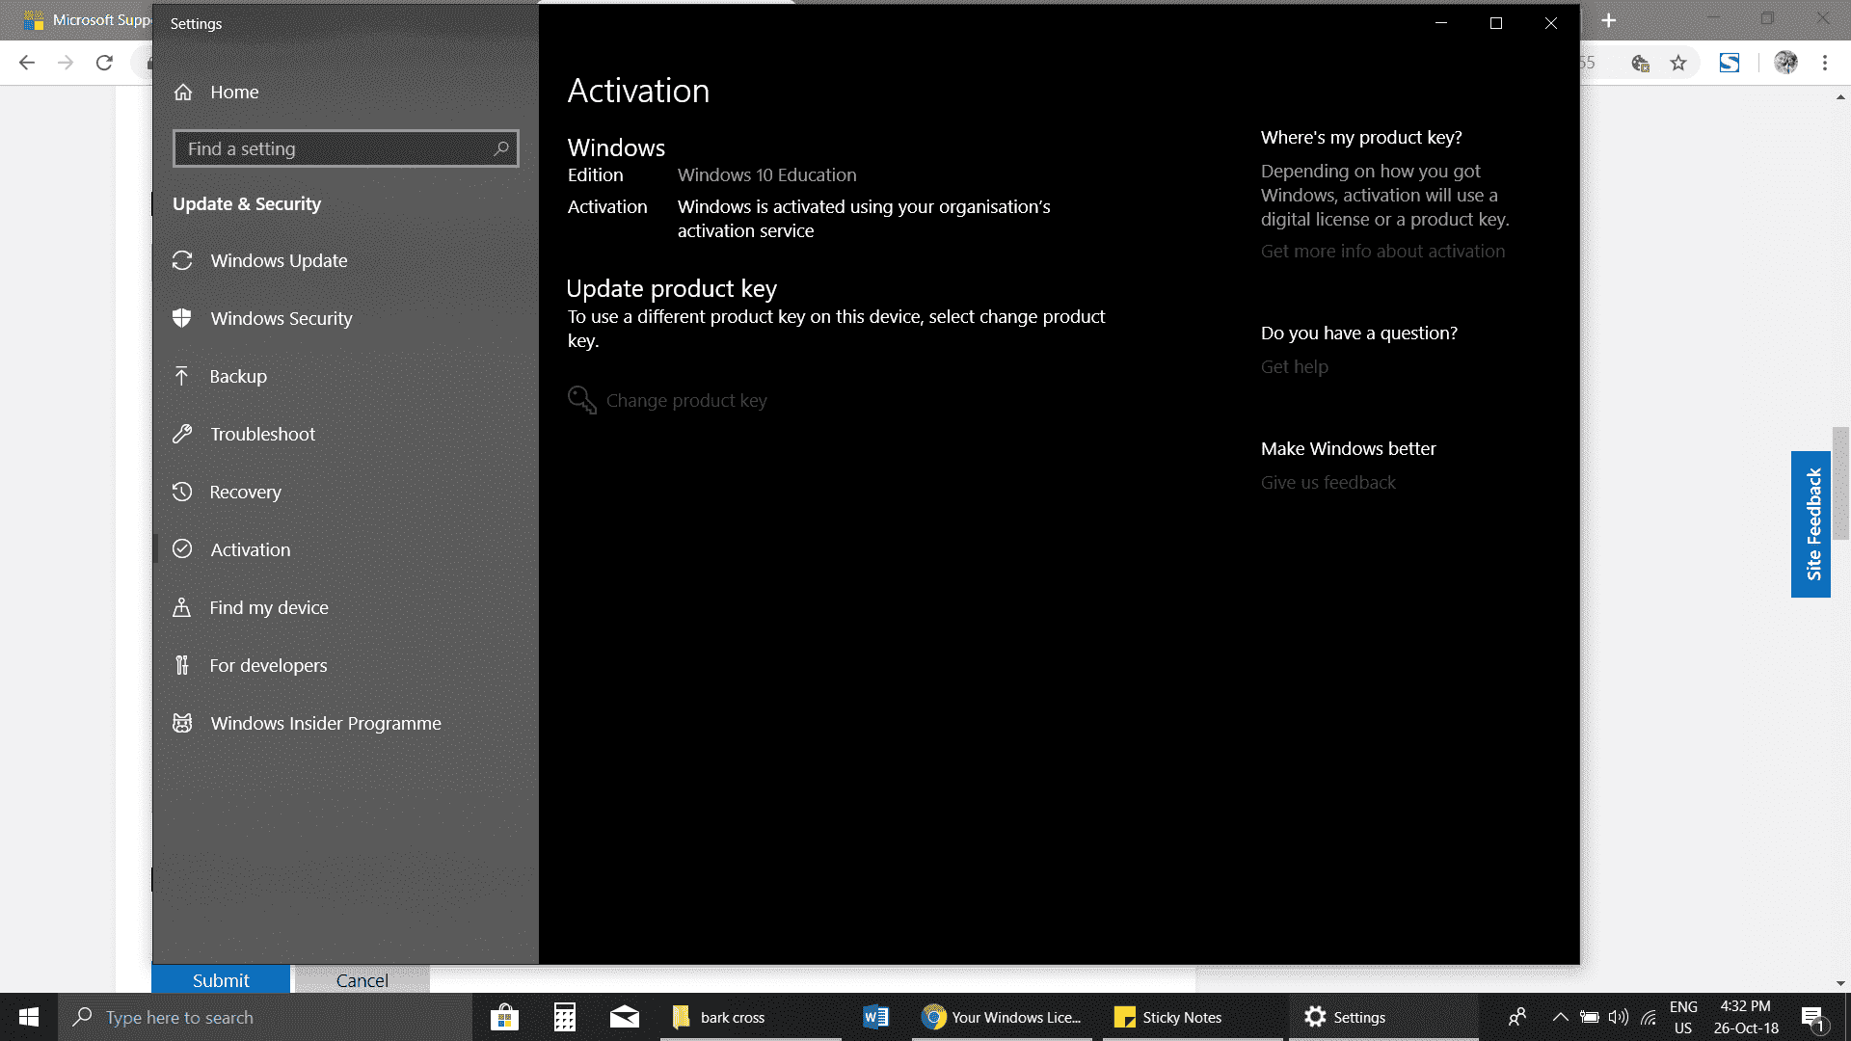Open Windows Security page
The width and height of the screenshot is (1851, 1041).
click(345, 318)
